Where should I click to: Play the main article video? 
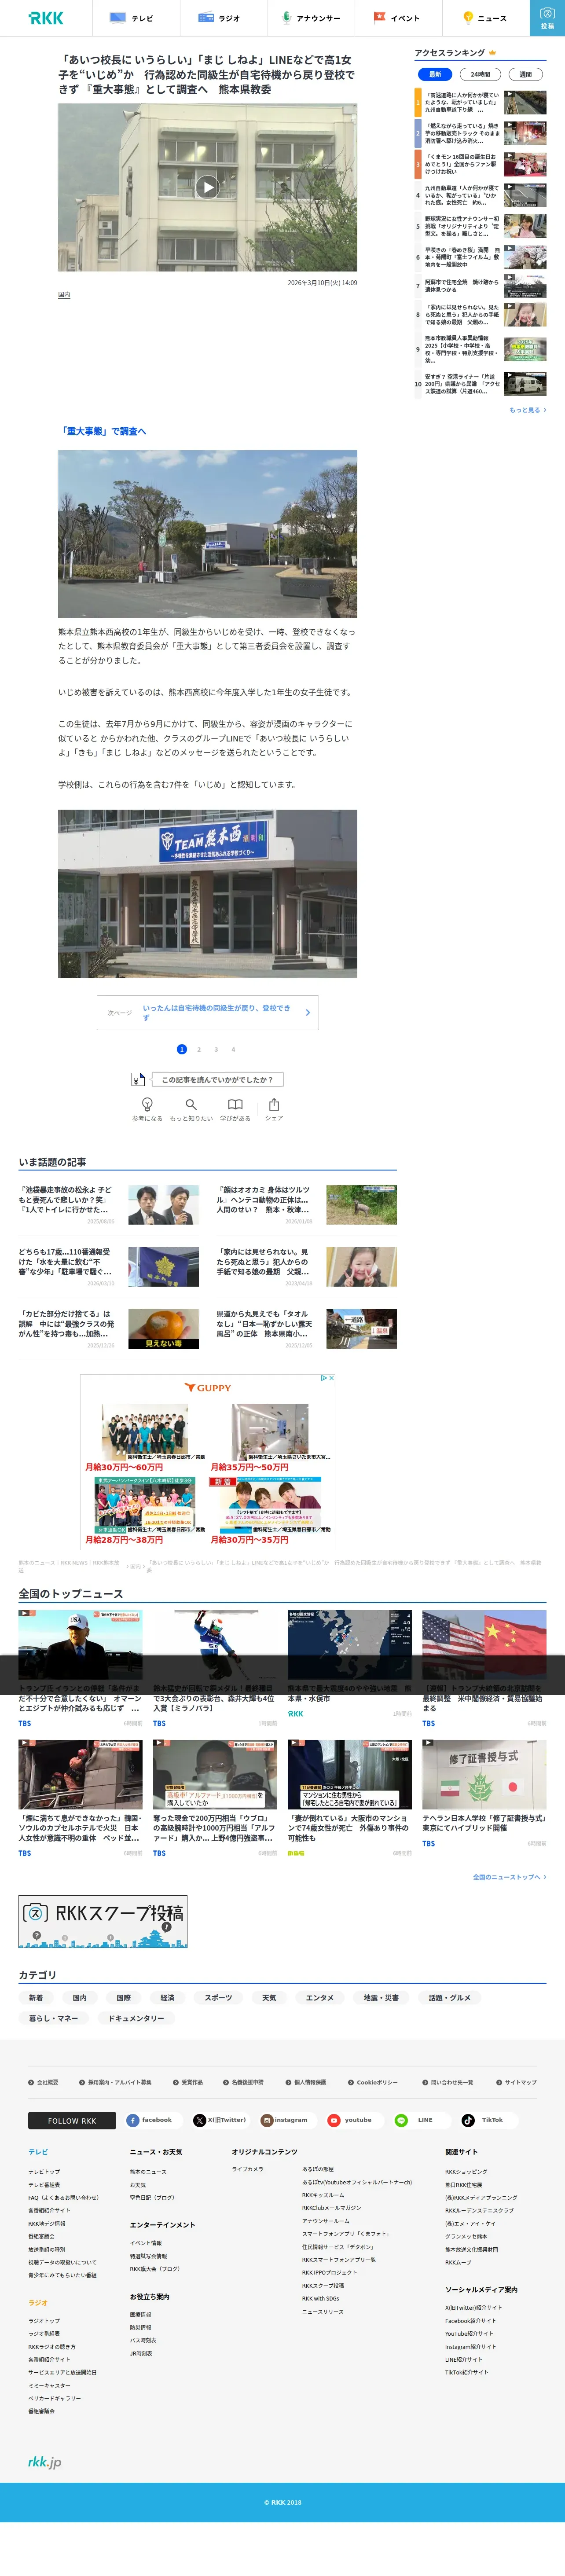207,187
